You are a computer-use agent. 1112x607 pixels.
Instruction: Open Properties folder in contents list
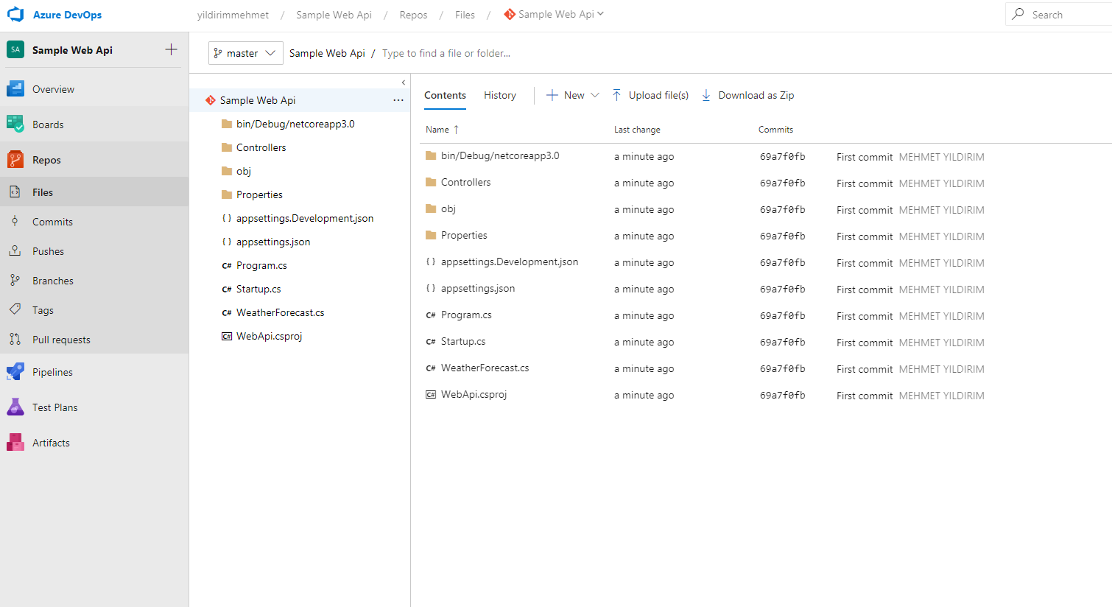(464, 235)
